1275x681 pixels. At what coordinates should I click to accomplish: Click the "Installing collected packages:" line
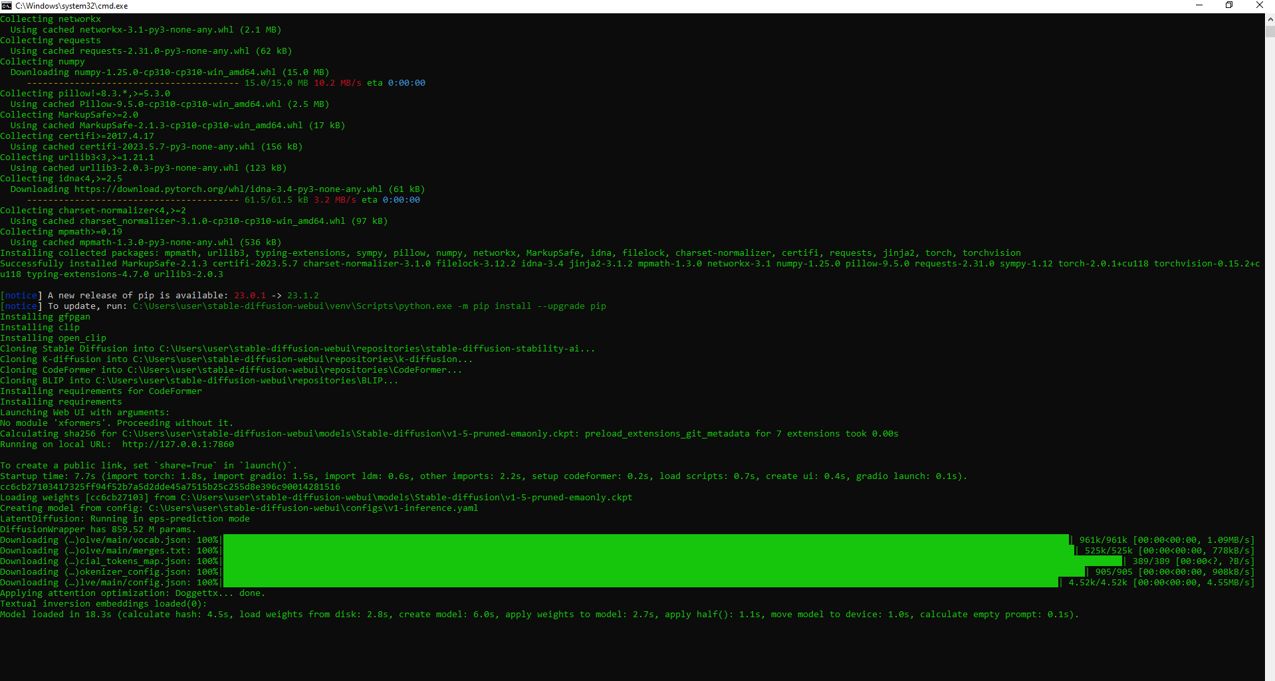point(511,253)
